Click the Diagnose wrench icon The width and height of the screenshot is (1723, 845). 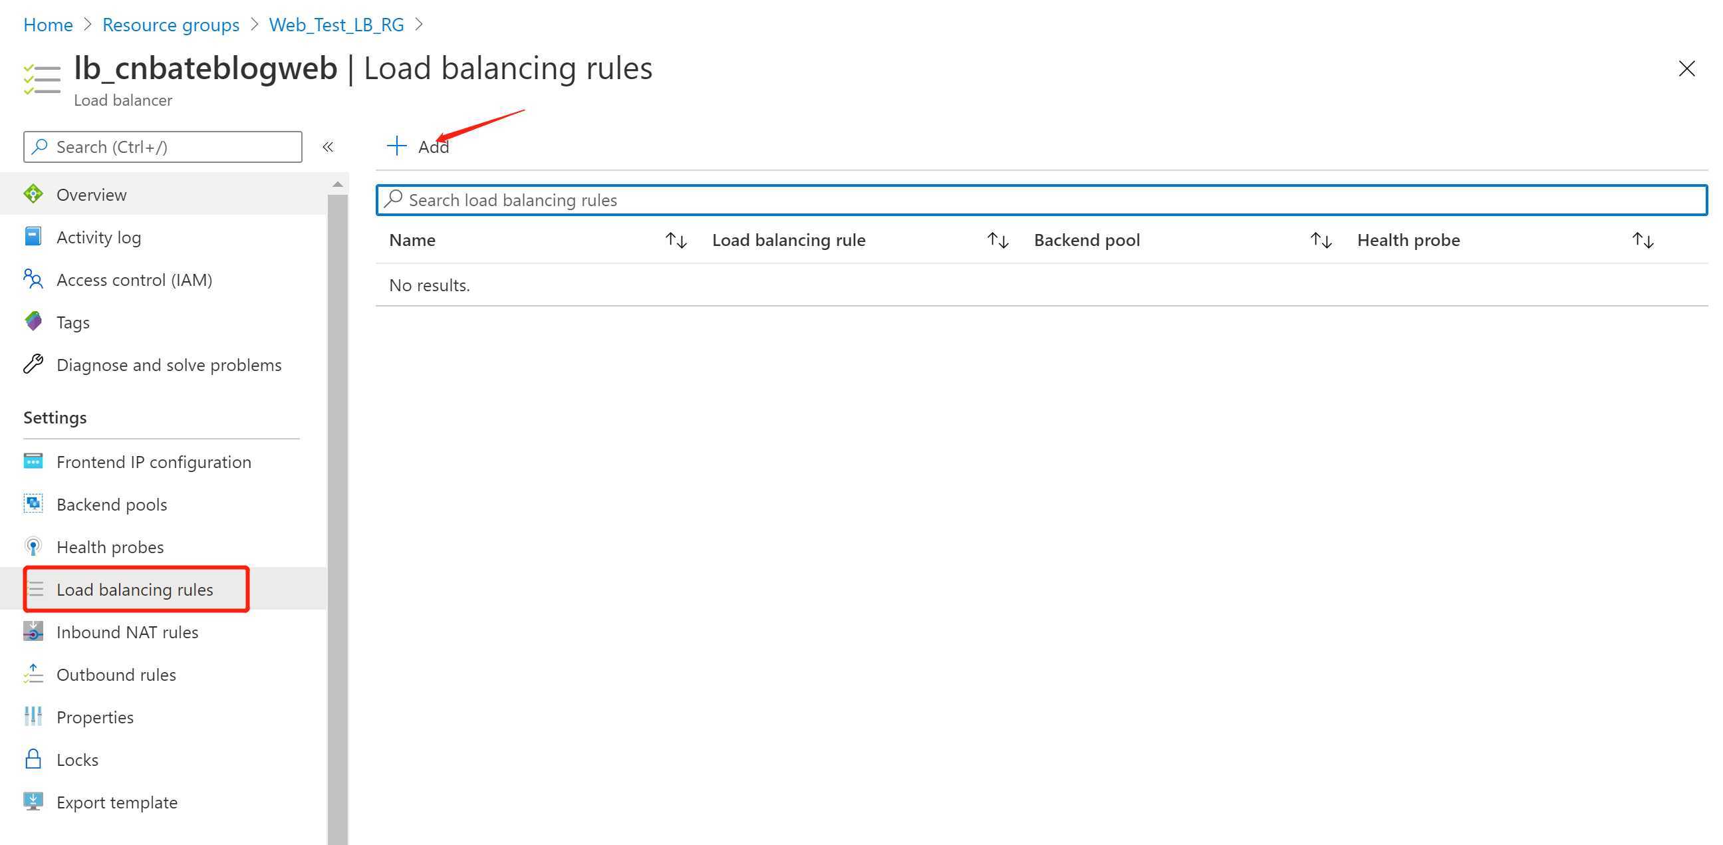(33, 364)
